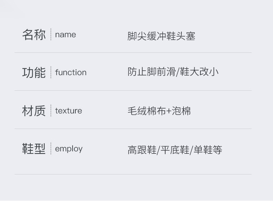Click the 材质 label
273x201 pixels.
coord(34,111)
